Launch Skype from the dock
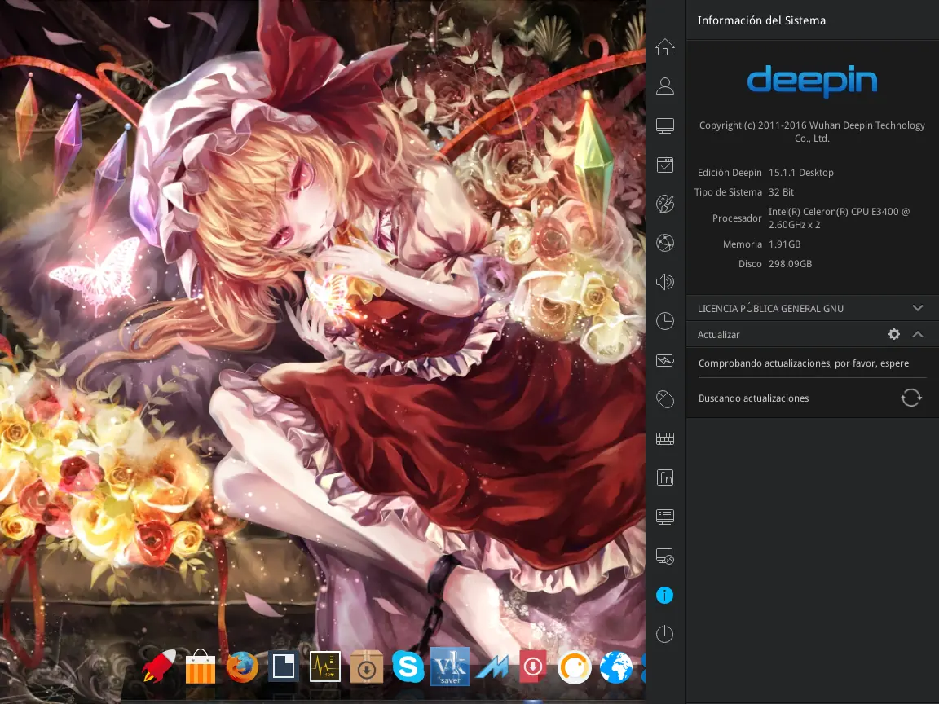 (x=408, y=667)
